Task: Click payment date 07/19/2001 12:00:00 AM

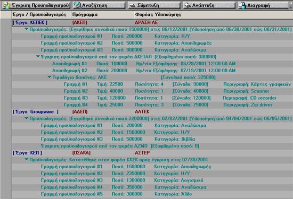Action: coord(208,71)
